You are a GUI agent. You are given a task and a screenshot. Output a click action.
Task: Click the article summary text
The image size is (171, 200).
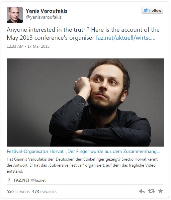(x=82, y=165)
